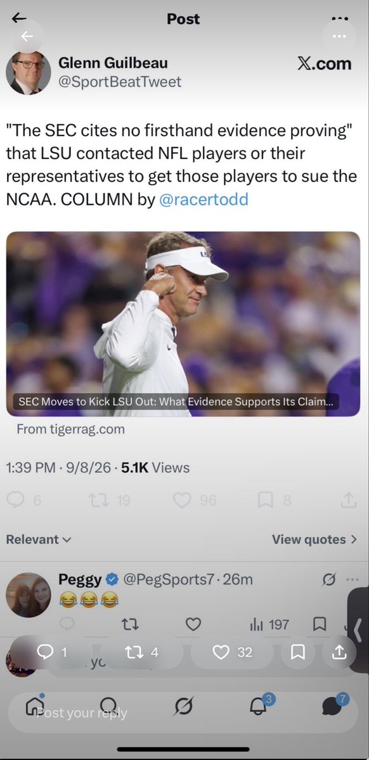369x760 pixels.
Task: Bookmark the post in the floating action bar
Action: pos(298,652)
